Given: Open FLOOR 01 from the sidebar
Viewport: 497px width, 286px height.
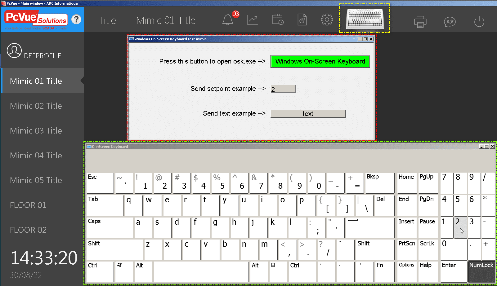Looking at the screenshot, I should 28,205.
